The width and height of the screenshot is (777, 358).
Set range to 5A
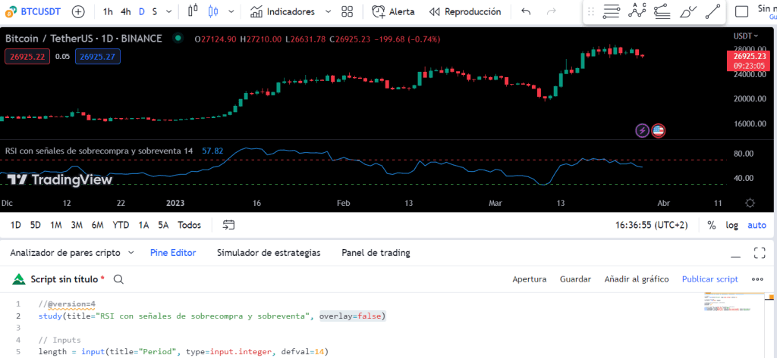pyautogui.click(x=164, y=225)
